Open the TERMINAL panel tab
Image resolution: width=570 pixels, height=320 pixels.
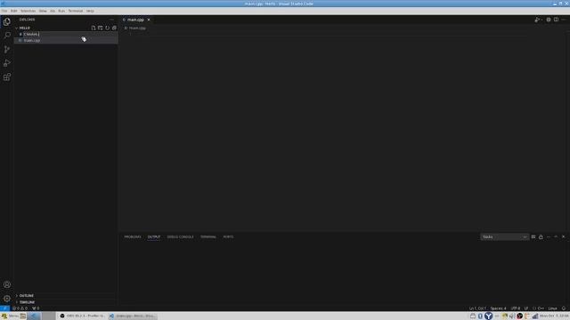point(208,237)
